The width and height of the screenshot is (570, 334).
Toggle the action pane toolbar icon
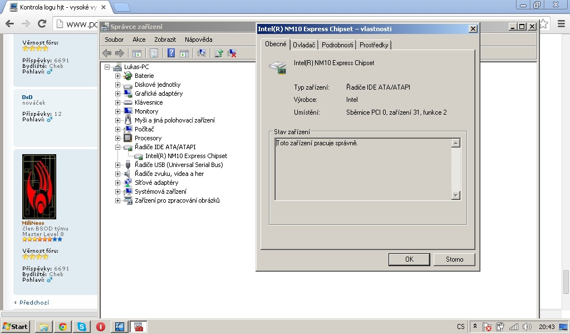(x=184, y=53)
